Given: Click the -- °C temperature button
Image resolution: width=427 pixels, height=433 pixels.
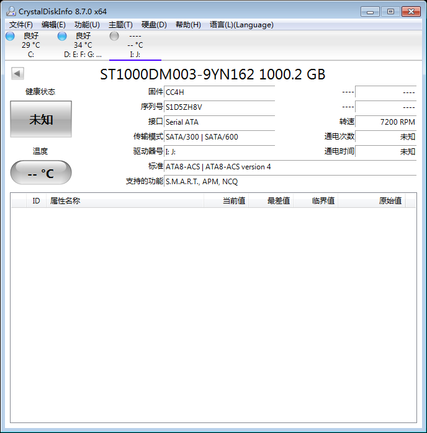Looking at the screenshot, I should click(41, 172).
